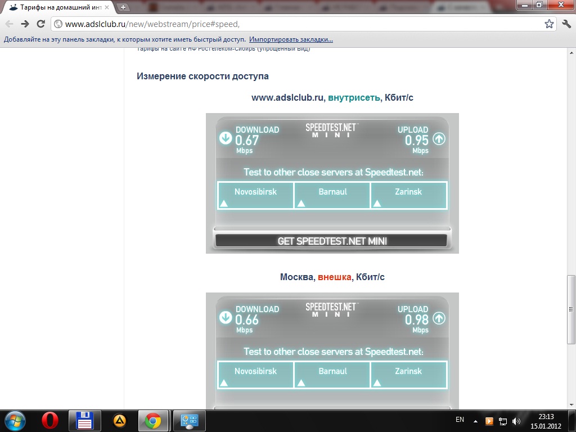The width and height of the screenshot is (576, 432).
Task: Click the 'Москва' heading text
Action: [x=296, y=277]
